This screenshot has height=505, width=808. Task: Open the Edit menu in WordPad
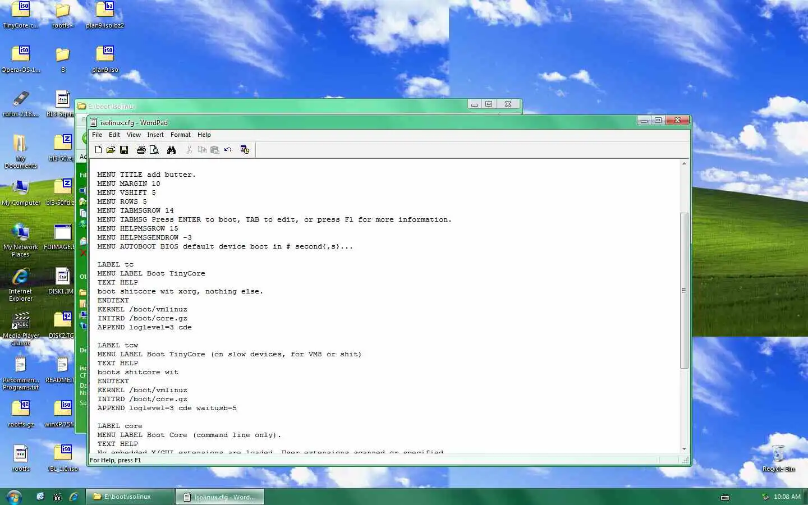coord(114,135)
